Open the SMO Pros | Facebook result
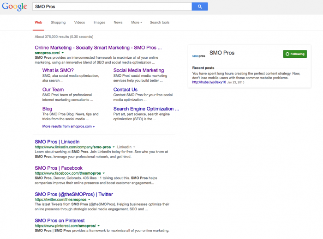This screenshot has width=323, height=239. click(59, 168)
